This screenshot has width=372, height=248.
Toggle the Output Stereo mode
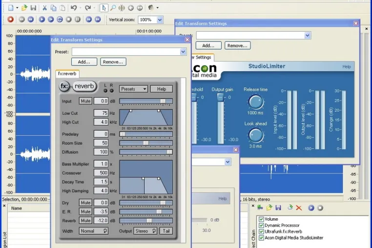[145, 231]
